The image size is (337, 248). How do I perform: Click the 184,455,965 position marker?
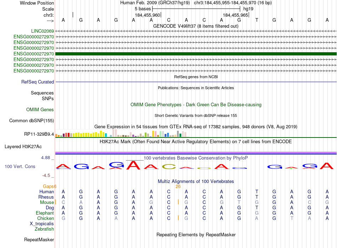click(x=236, y=15)
